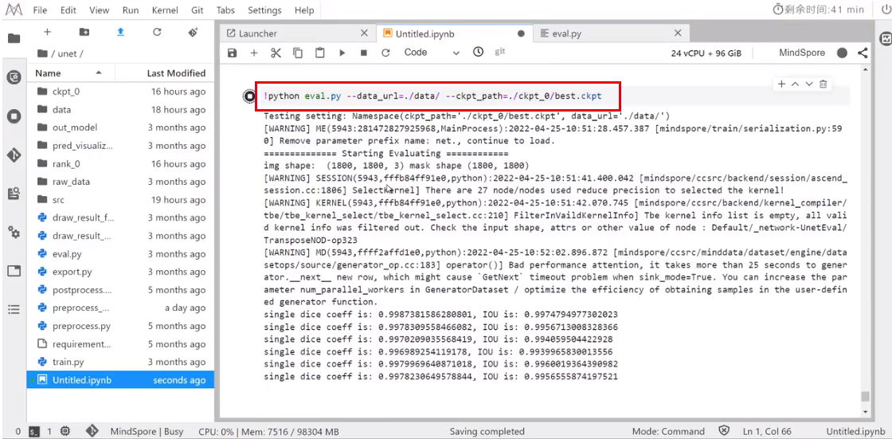Select the eval.py file
Viewport: 892px width, 439px height.
(120, 254)
